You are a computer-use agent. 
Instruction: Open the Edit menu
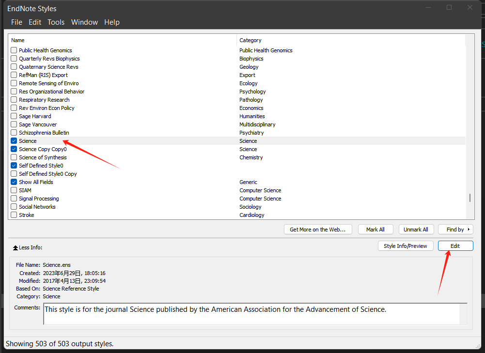pos(35,22)
